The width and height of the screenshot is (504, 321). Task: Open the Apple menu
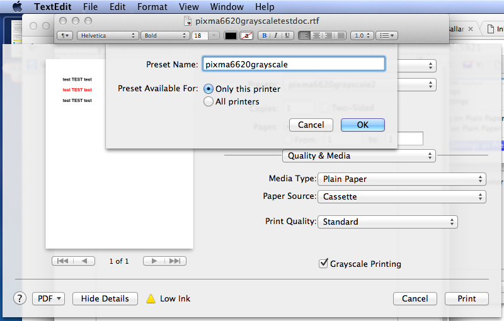tap(17, 7)
